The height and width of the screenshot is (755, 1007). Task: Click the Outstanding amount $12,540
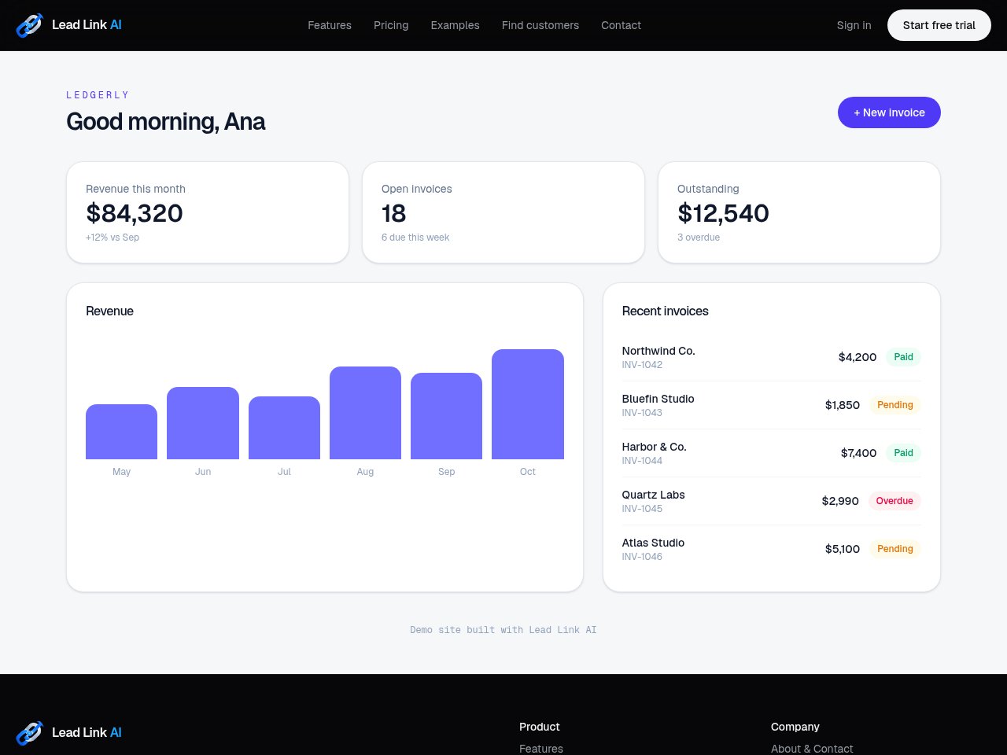click(723, 213)
